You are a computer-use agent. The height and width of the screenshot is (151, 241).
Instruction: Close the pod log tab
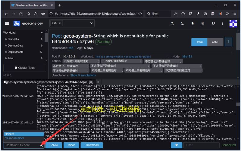(91, 82)
